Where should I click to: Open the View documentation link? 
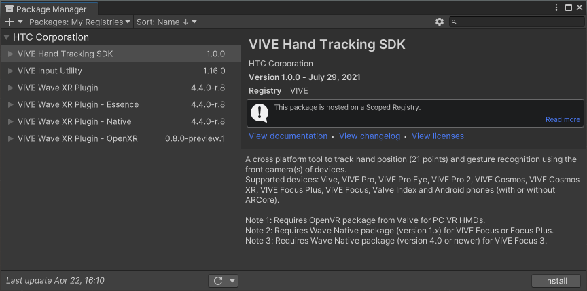288,136
